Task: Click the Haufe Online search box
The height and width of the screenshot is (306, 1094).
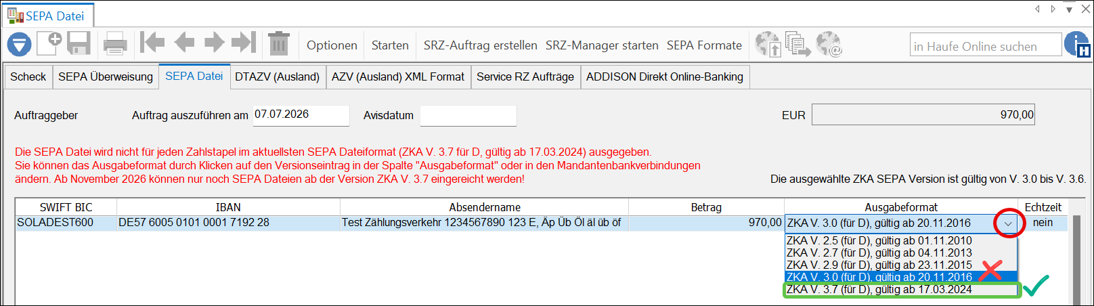Action: 986,46
